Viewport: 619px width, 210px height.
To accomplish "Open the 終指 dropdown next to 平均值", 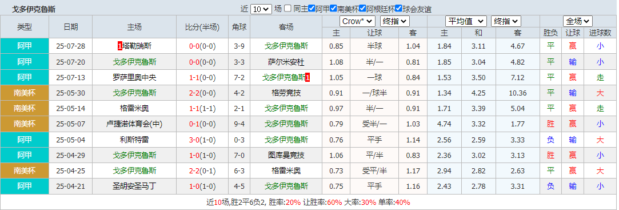I will 506,21.
